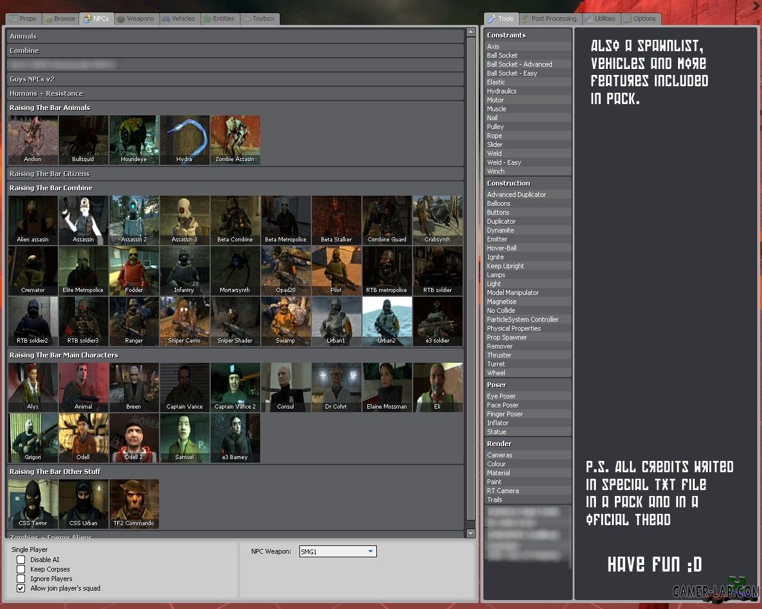Spawn the Antlion NPC icon
The image size is (762, 609).
click(33, 140)
